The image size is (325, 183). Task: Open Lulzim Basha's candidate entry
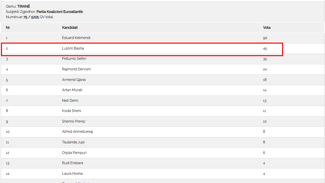[x=73, y=48]
